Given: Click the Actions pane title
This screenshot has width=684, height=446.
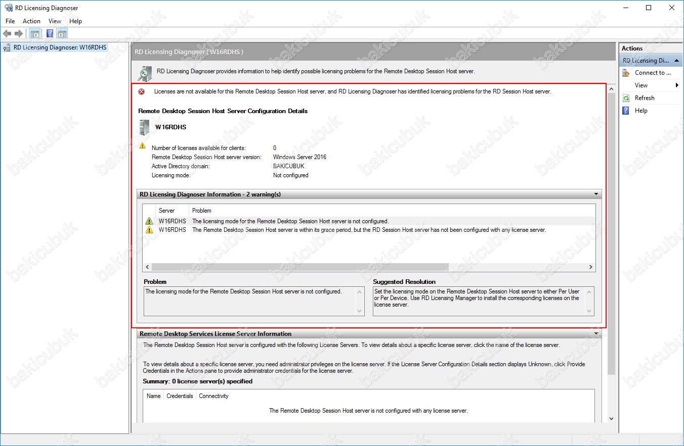Looking at the screenshot, I should (632, 48).
